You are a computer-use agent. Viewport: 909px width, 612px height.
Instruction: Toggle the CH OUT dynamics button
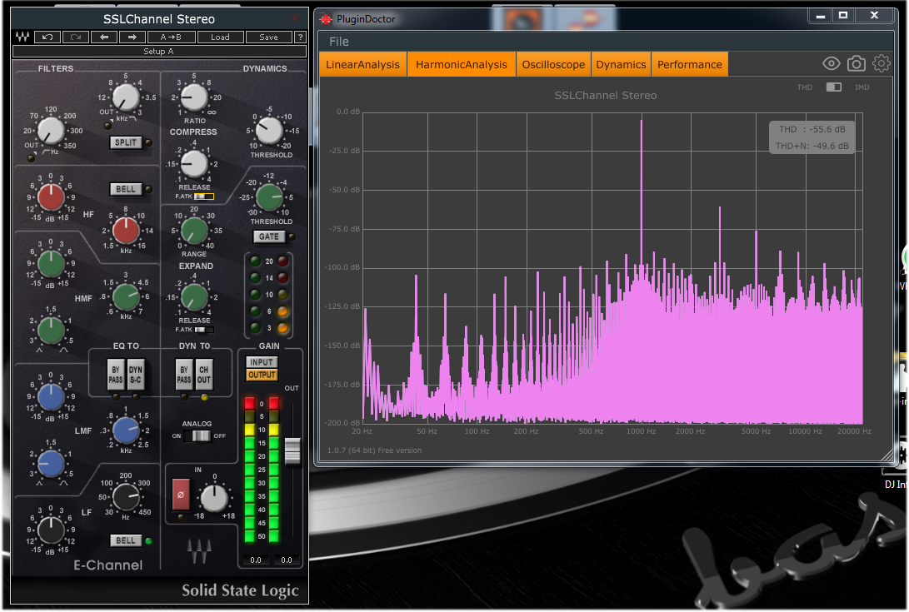coord(204,375)
